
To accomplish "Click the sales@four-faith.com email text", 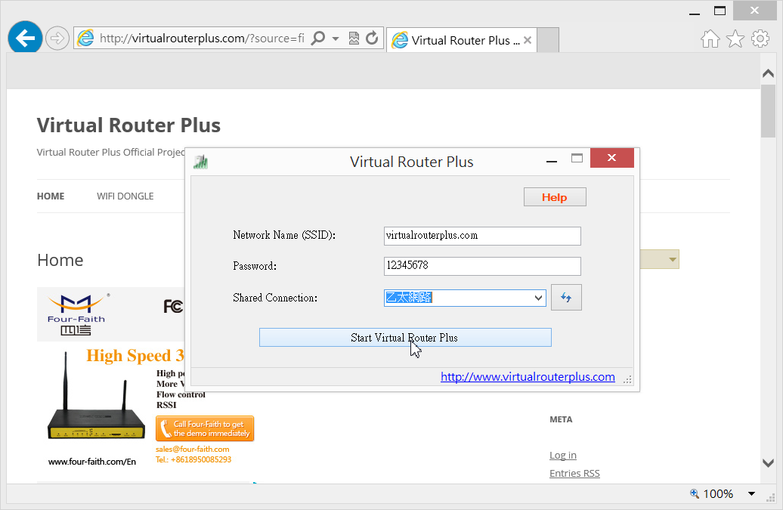I will click(192, 449).
